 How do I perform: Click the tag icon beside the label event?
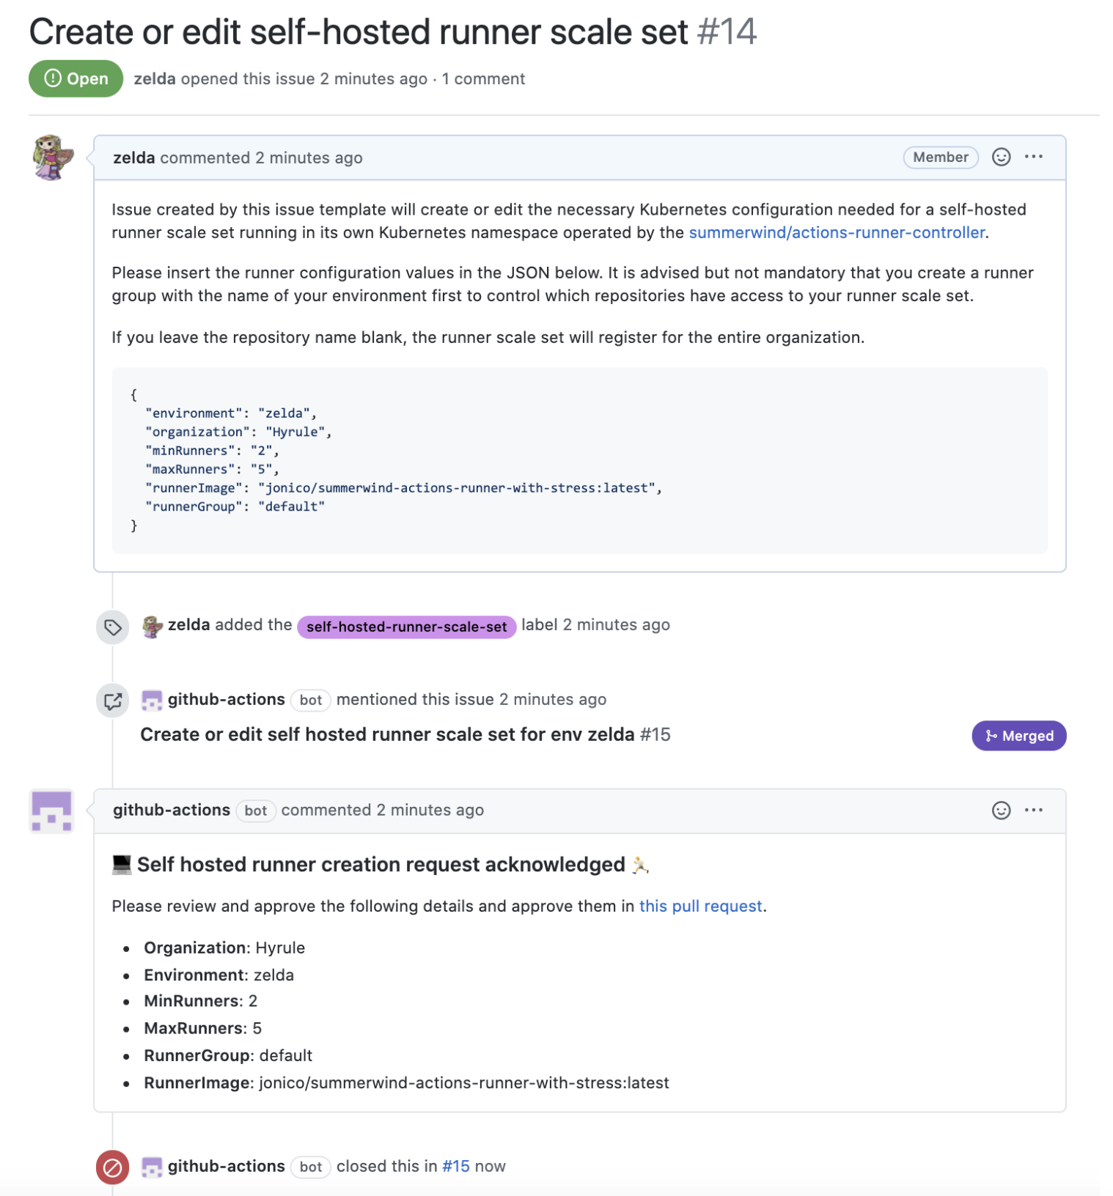111,627
